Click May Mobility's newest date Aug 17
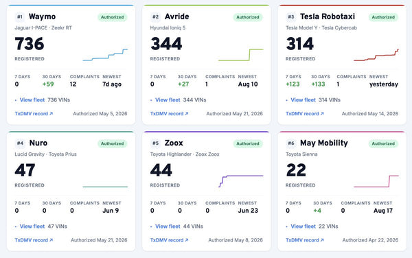Image resolution: width=412 pixels, height=258 pixels. pos(383,211)
